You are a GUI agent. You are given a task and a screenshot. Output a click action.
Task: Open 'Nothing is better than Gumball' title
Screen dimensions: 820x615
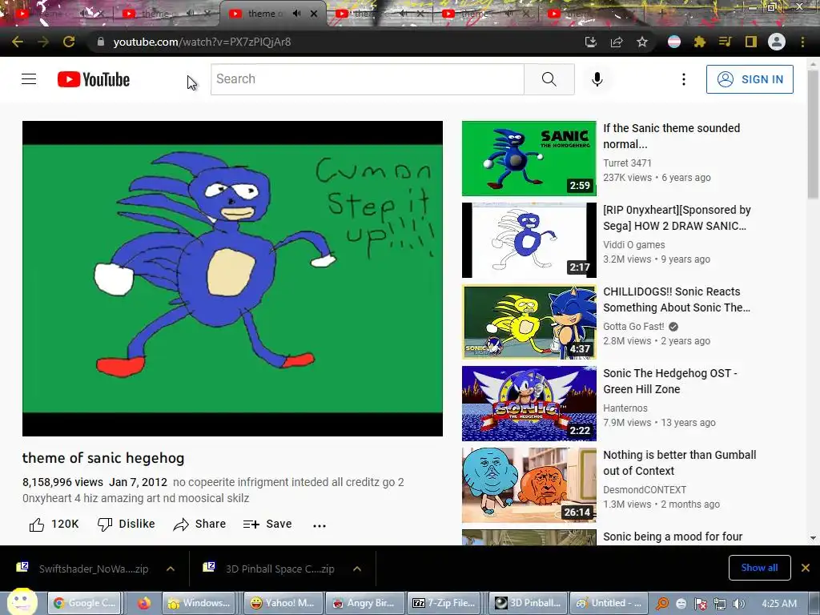click(x=679, y=462)
